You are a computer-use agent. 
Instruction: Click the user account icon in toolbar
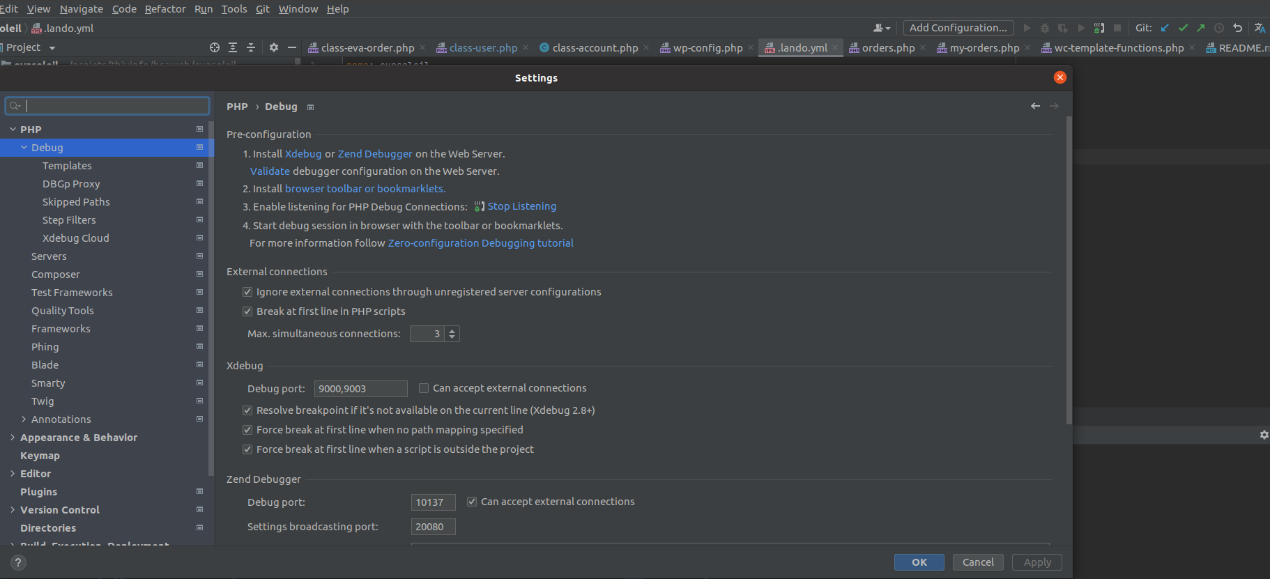coord(882,28)
